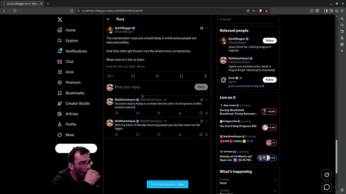This screenshot has height=194, width=346.
Task: Go to Home in the sidebar
Action: pos(66,30)
